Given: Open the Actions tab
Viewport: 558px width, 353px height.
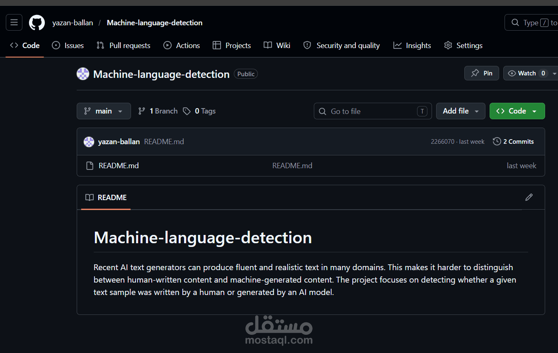Looking at the screenshot, I should click(x=182, y=46).
